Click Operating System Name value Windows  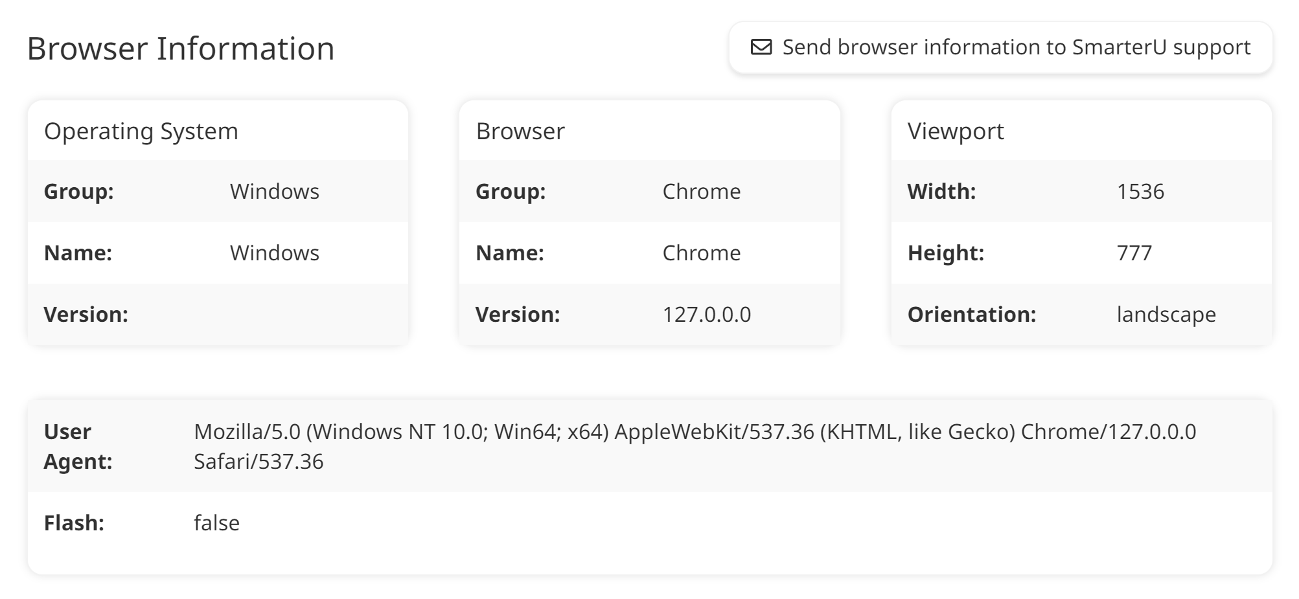point(275,253)
